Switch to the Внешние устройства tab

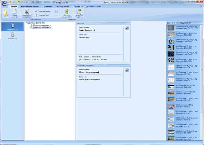pos(30,6)
